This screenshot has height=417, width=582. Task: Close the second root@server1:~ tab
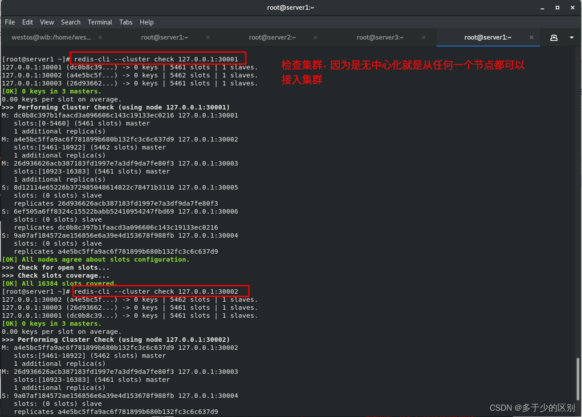pos(208,37)
